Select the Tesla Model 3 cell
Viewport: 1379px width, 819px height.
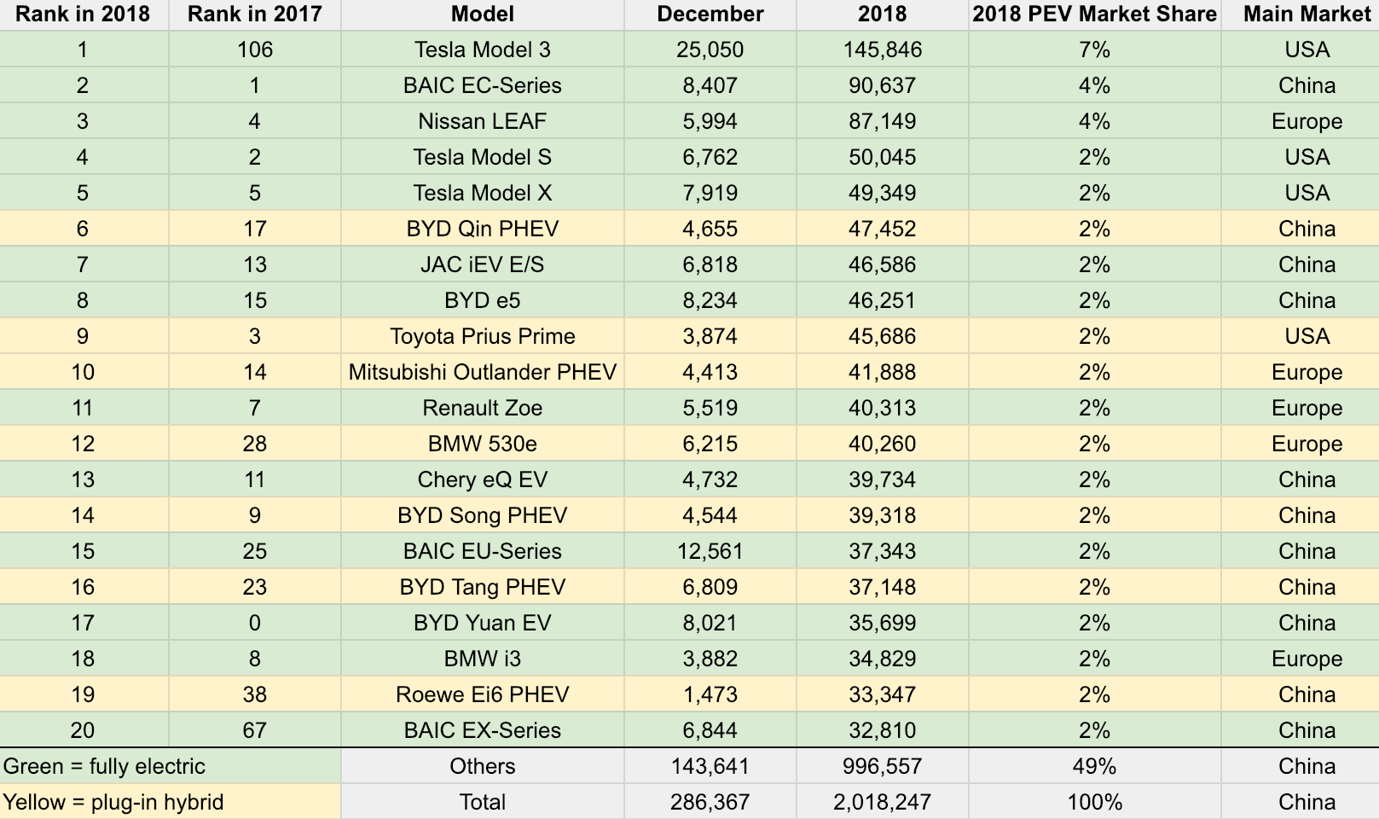click(482, 49)
